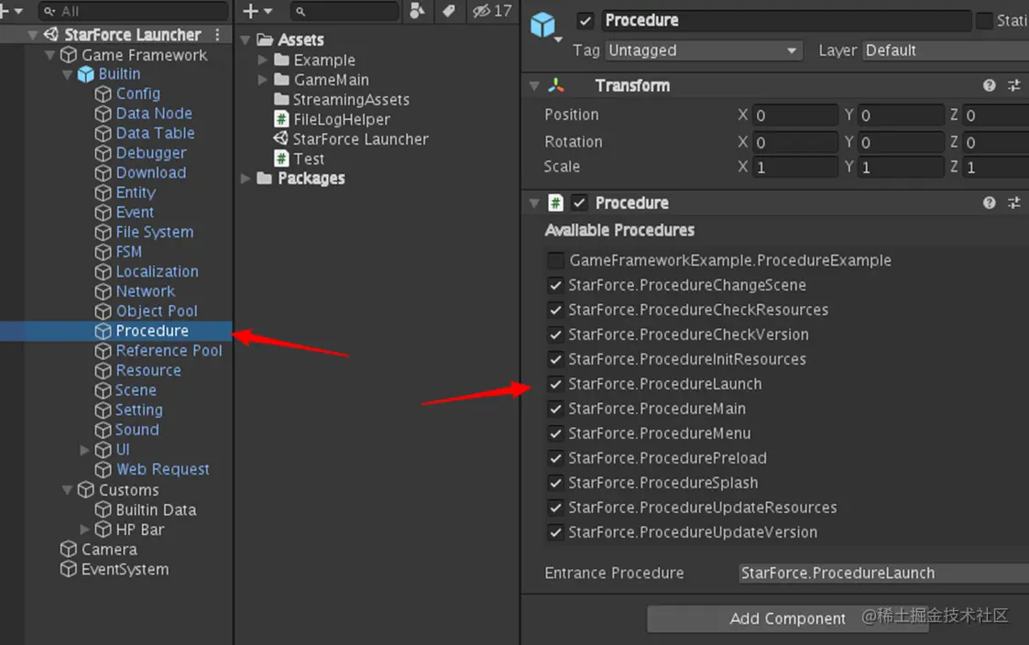Screen dimensions: 1029x645
Task: Collapse the Assets folder arrow
Action: (246, 40)
